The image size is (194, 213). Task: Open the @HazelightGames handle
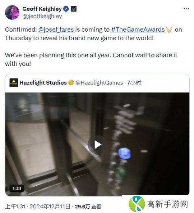pyautogui.click(x=99, y=83)
